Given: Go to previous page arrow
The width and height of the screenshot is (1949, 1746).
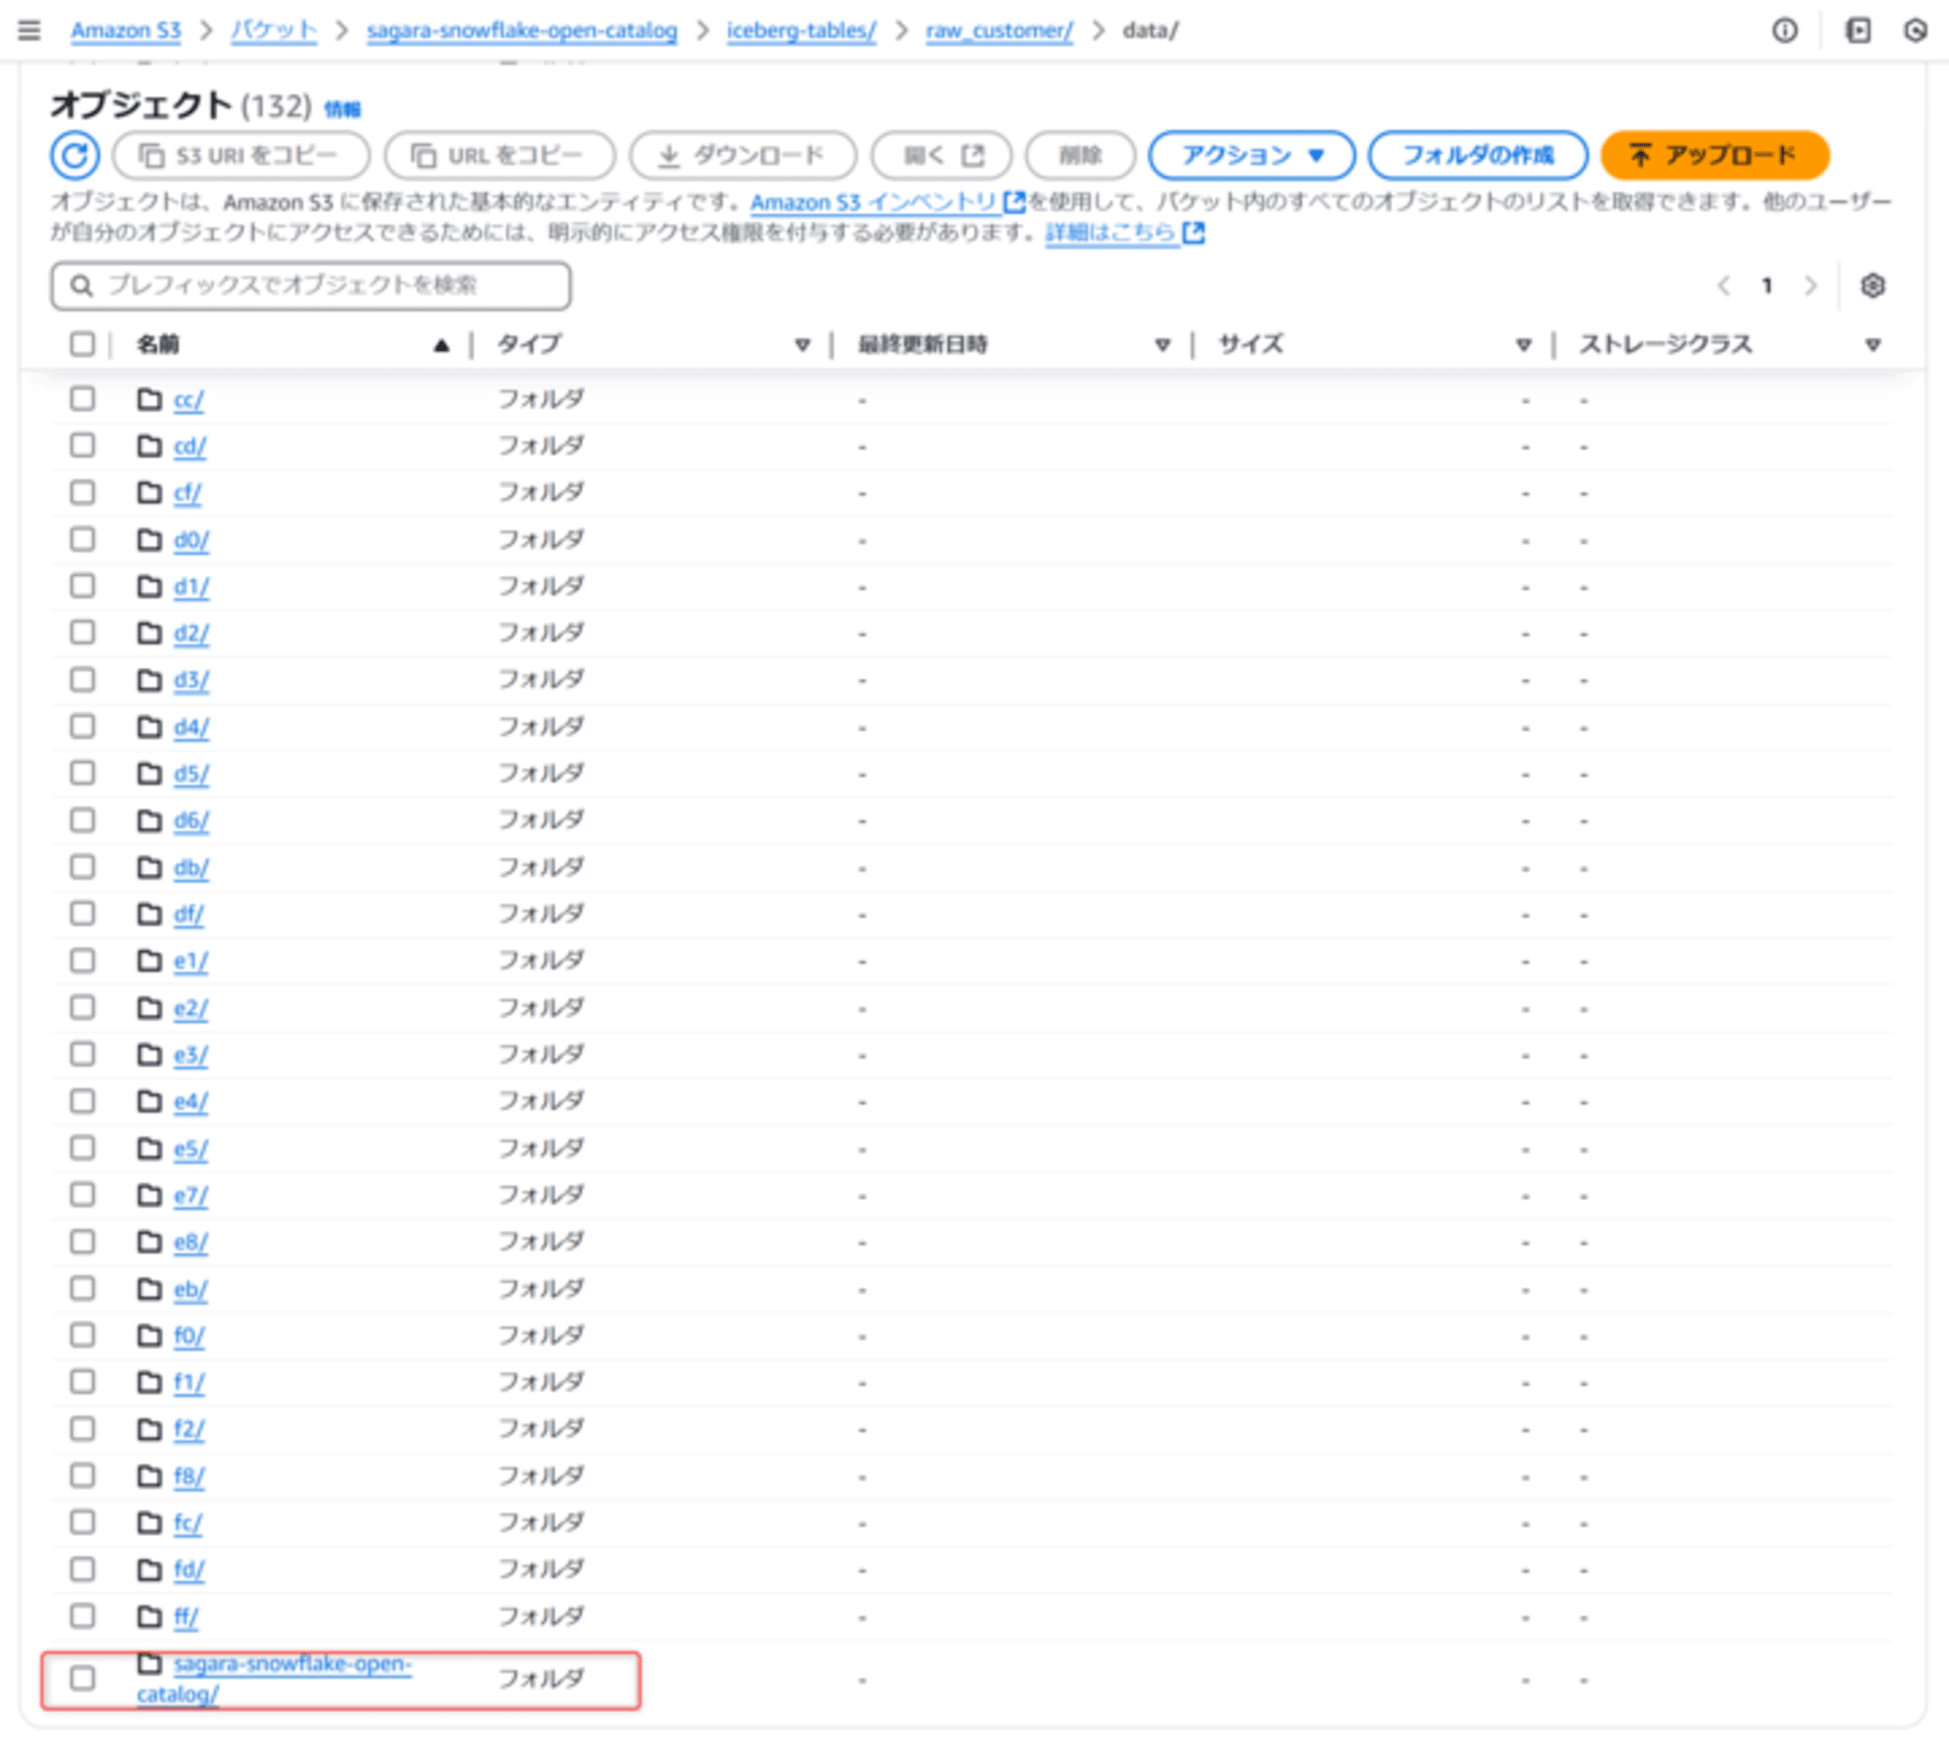Looking at the screenshot, I should click(1723, 285).
